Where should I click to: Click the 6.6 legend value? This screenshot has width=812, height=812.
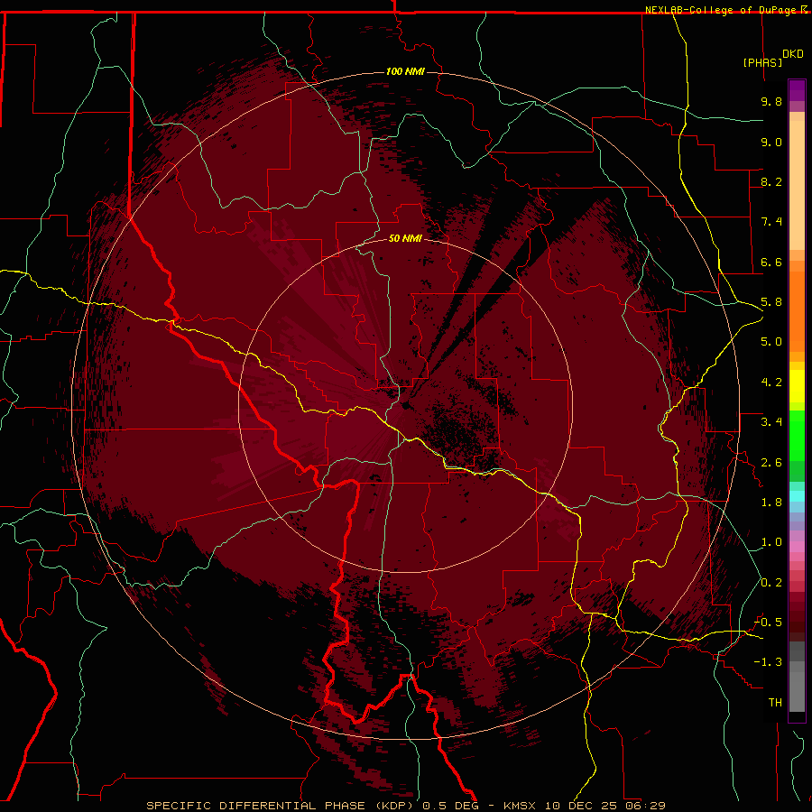[x=771, y=262]
